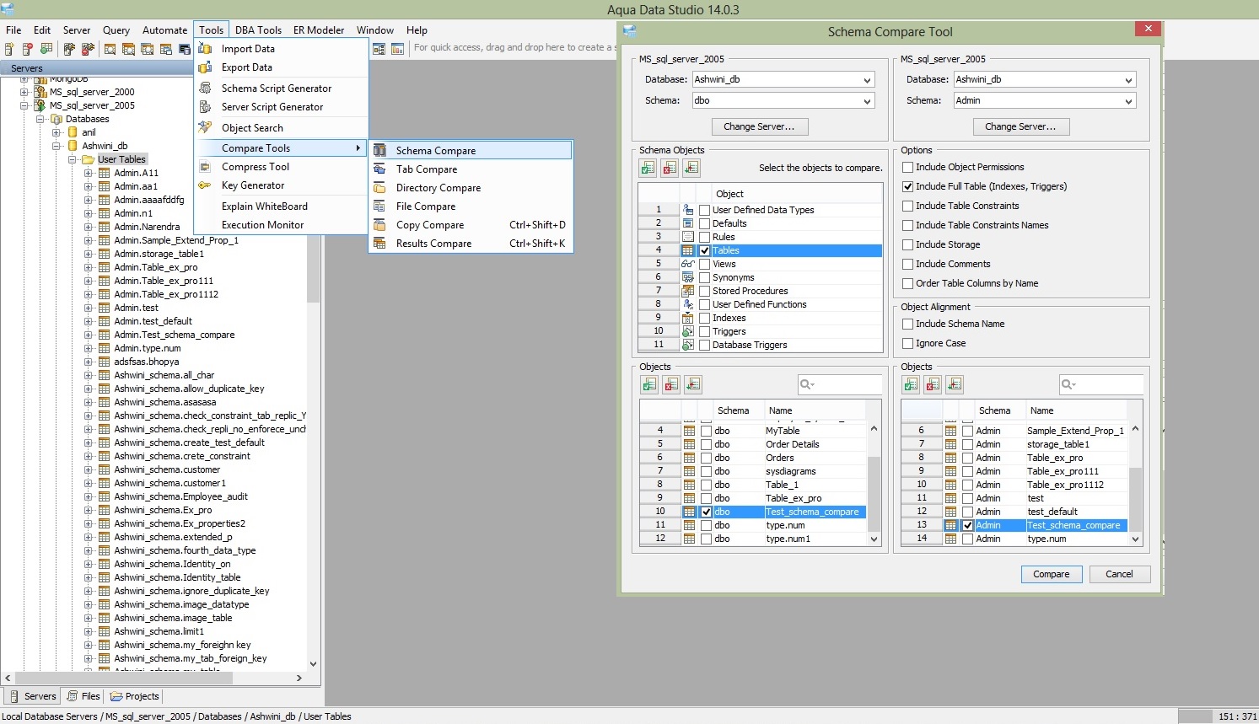This screenshot has width=1259, height=724.
Task: Enable Include Object Permissions checkbox
Action: 908,167
